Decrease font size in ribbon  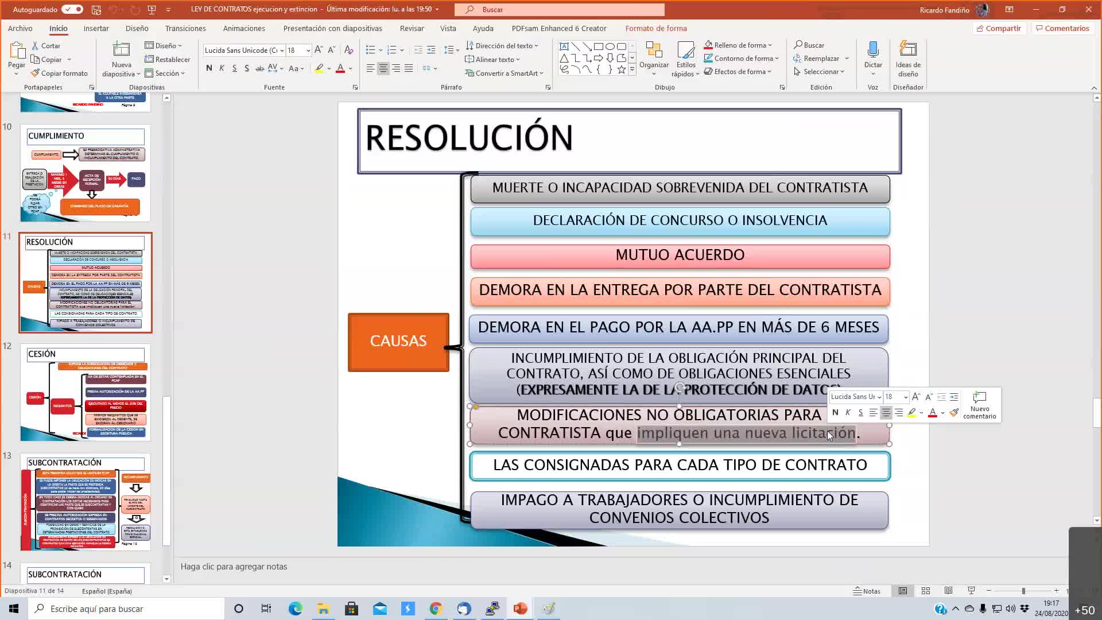(332, 50)
